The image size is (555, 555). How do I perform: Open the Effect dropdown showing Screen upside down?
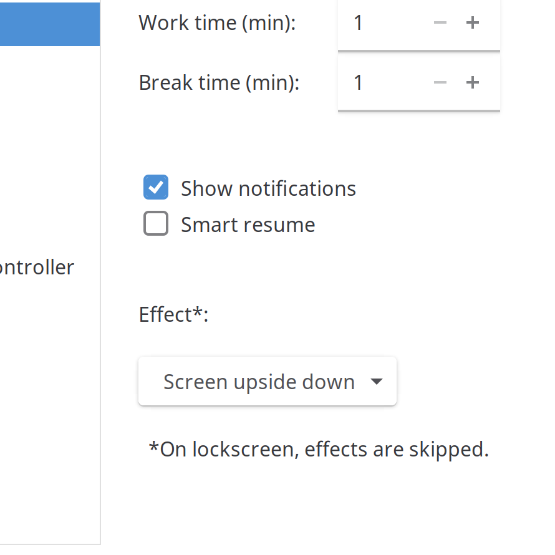coord(267,381)
